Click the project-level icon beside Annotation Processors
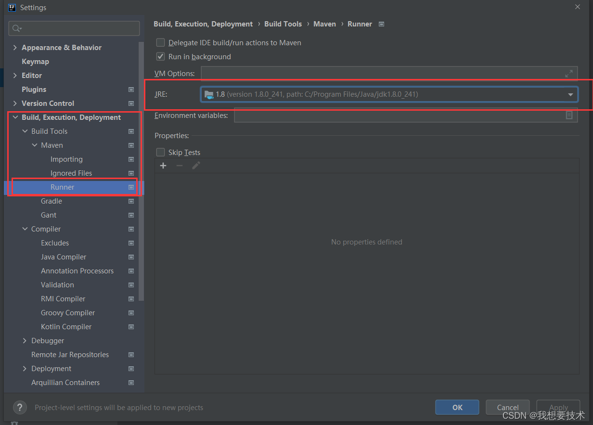Image resolution: width=593 pixels, height=425 pixels. click(131, 271)
